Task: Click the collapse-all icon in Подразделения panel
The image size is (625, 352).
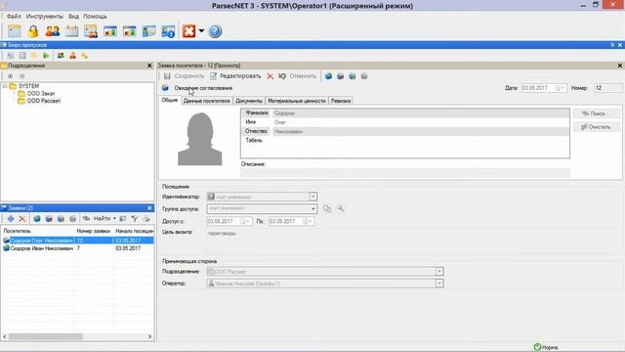Action: (x=22, y=76)
